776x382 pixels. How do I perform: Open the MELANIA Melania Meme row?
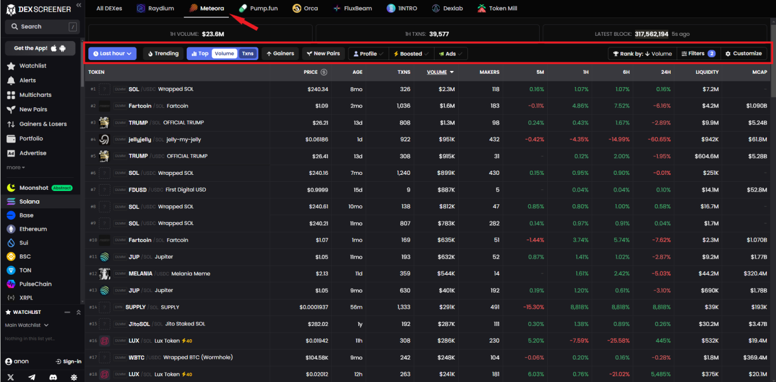click(428, 274)
